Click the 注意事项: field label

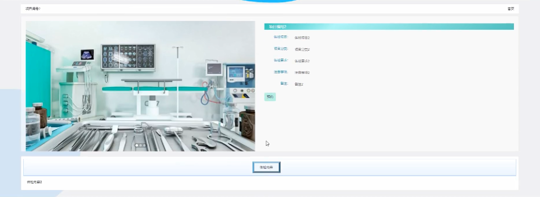pyautogui.click(x=281, y=72)
